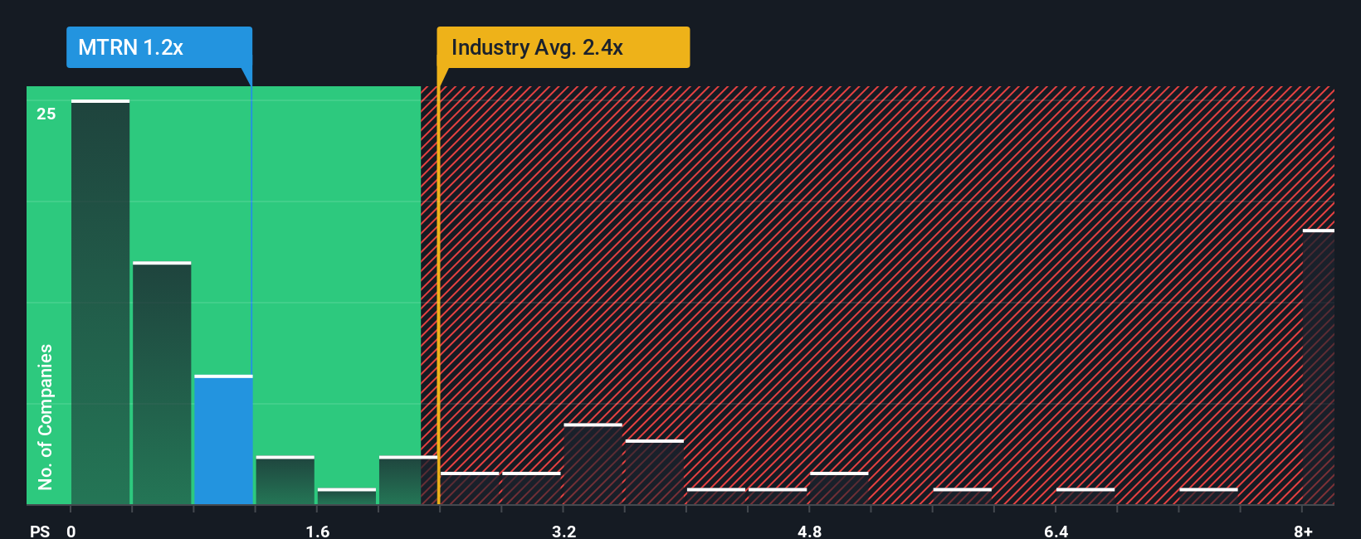Image resolution: width=1361 pixels, height=539 pixels.
Task: Click the x-axis label 0
Action: 71,531
